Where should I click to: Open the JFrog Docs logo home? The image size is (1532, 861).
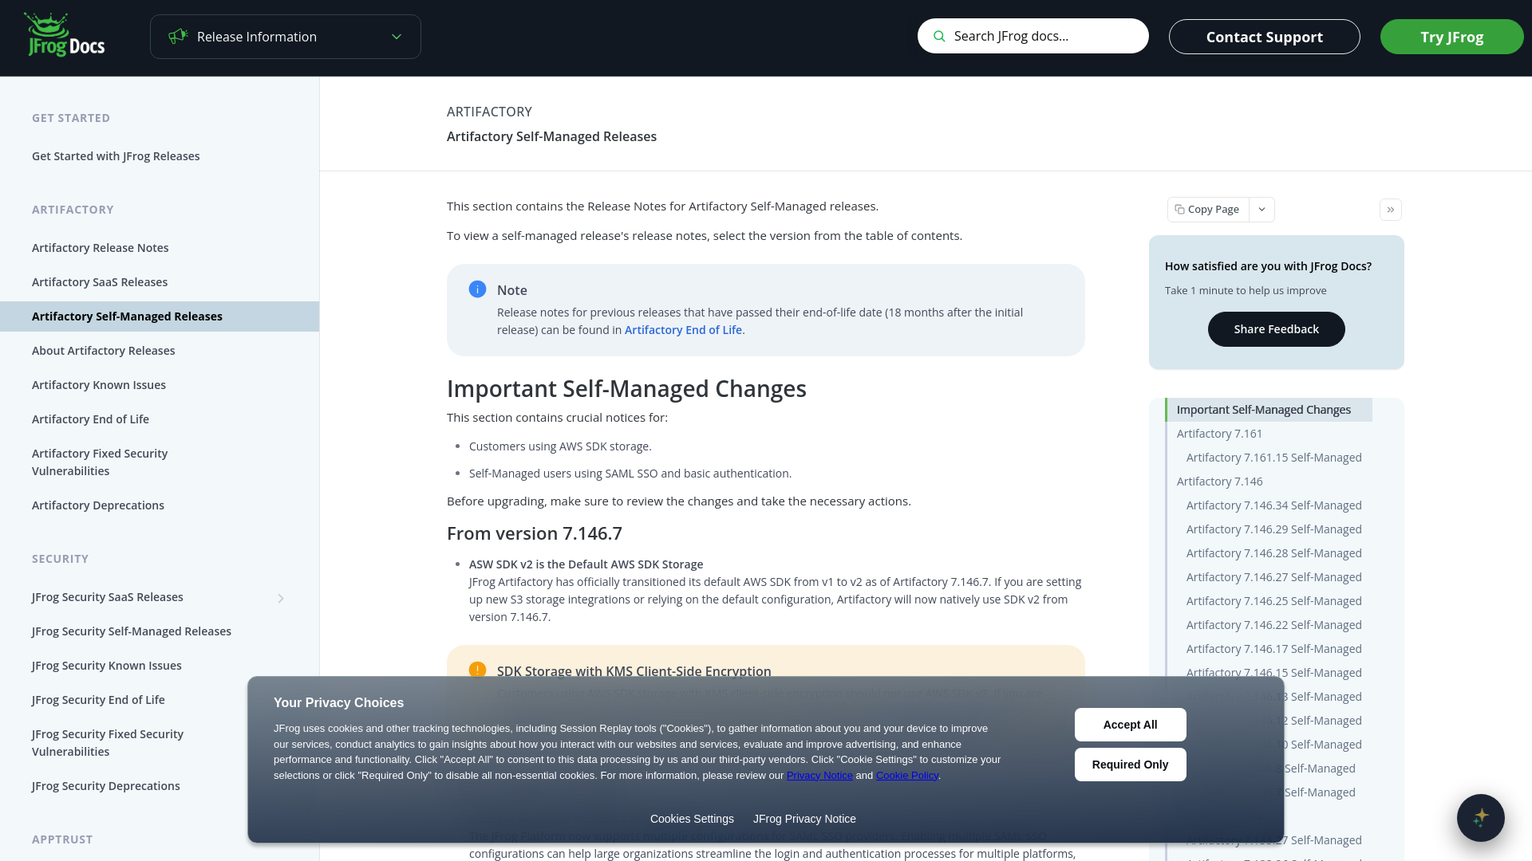click(x=65, y=35)
